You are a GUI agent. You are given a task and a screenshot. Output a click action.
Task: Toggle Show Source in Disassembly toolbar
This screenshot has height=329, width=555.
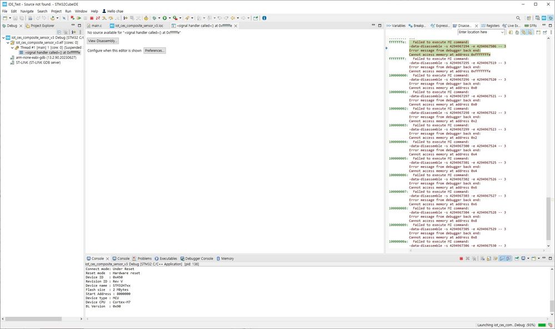[530, 32]
